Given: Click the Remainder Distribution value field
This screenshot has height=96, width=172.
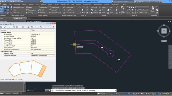Looking at the screenshot, I should point(43,55).
